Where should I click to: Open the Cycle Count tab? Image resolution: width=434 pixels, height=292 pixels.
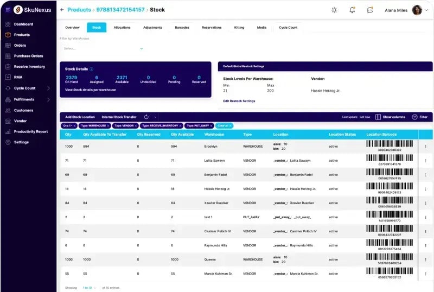tap(288, 28)
